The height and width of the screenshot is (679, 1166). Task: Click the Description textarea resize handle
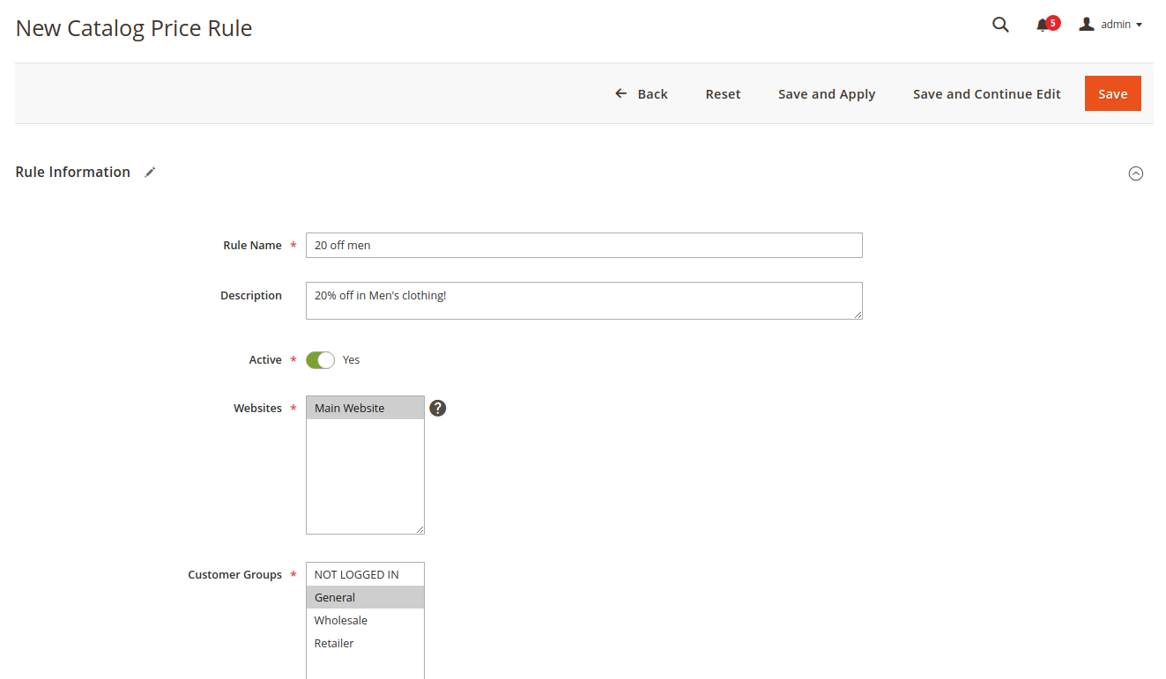[858, 314]
